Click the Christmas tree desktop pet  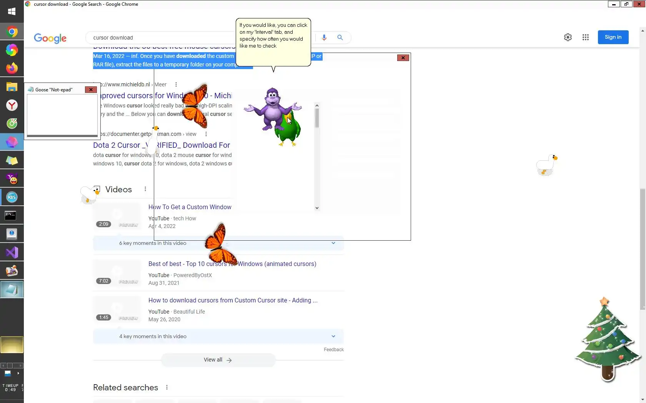point(608,339)
